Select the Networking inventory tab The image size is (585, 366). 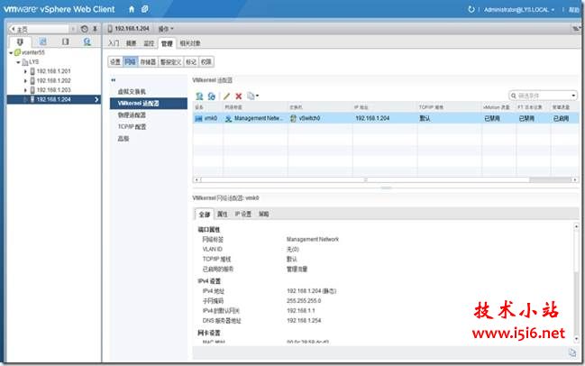point(87,41)
